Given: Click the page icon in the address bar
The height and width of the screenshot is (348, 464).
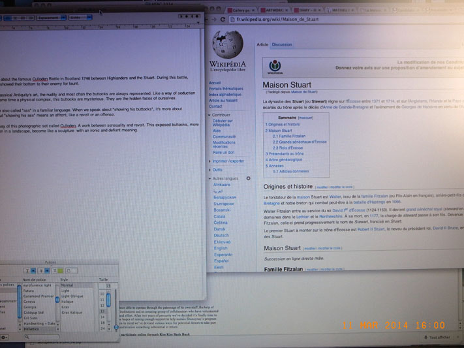Looking at the screenshot, I should [232, 19].
